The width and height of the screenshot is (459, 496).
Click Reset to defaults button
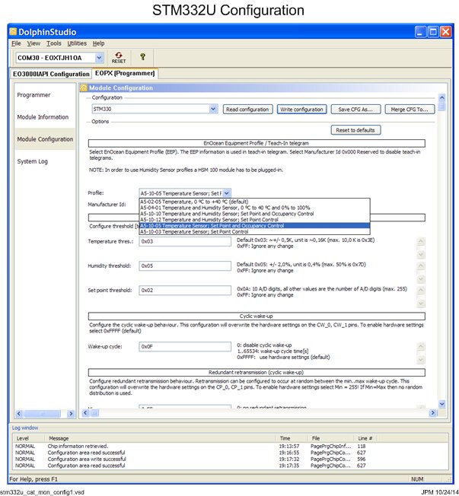point(355,130)
